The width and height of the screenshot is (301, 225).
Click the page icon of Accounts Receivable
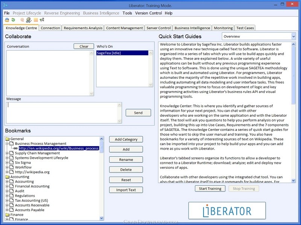click(x=12, y=205)
